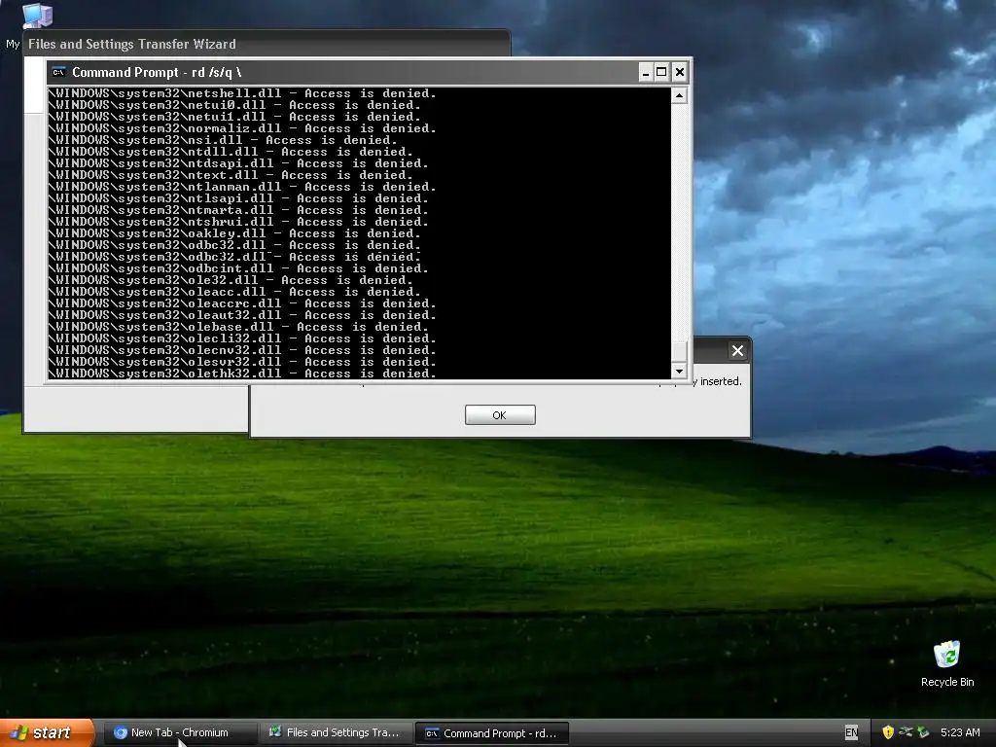Click the yellow security shield tray icon
The width and height of the screenshot is (996, 747).
click(888, 732)
